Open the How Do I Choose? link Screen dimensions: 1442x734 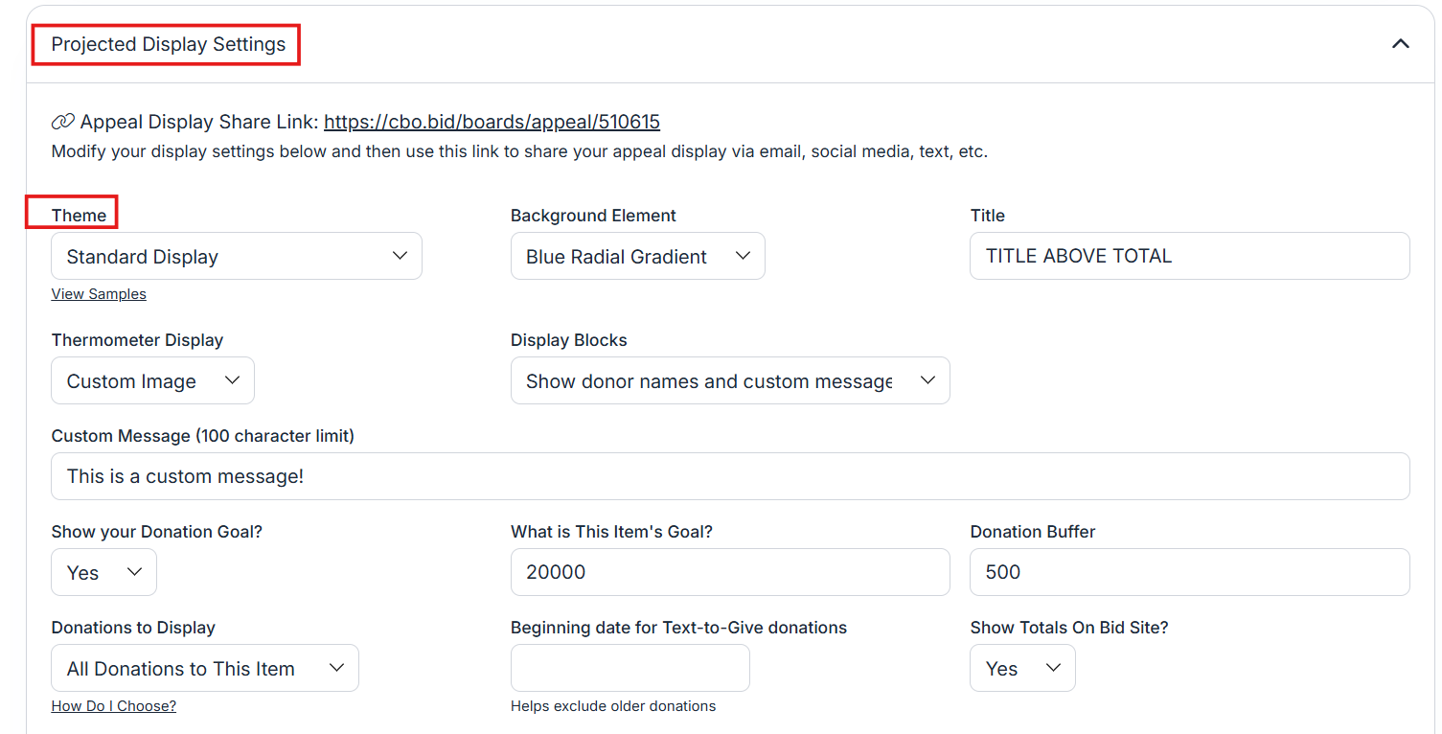pos(113,706)
